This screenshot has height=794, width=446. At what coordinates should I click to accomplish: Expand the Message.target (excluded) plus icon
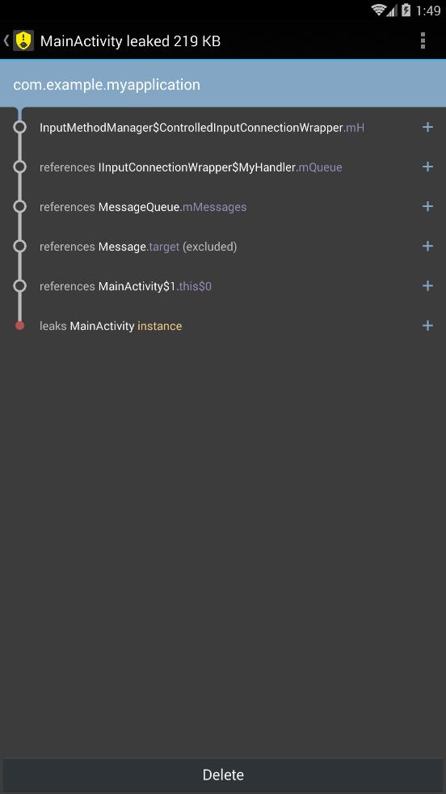(x=427, y=246)
